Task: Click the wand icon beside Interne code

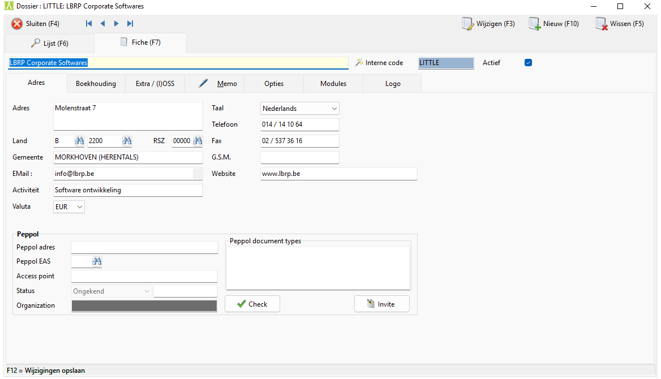Action: (359, 62)
